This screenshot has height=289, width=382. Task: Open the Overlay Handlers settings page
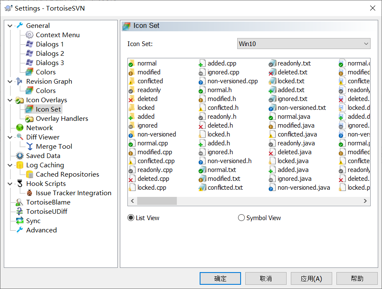(x=62, y=119)
